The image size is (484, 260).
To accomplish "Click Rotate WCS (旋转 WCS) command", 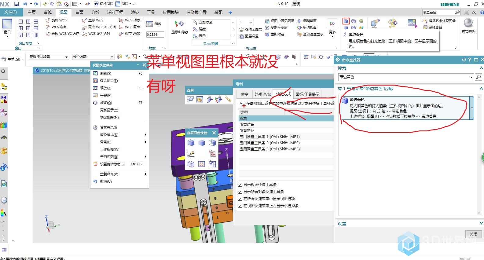I will [56, 20].
